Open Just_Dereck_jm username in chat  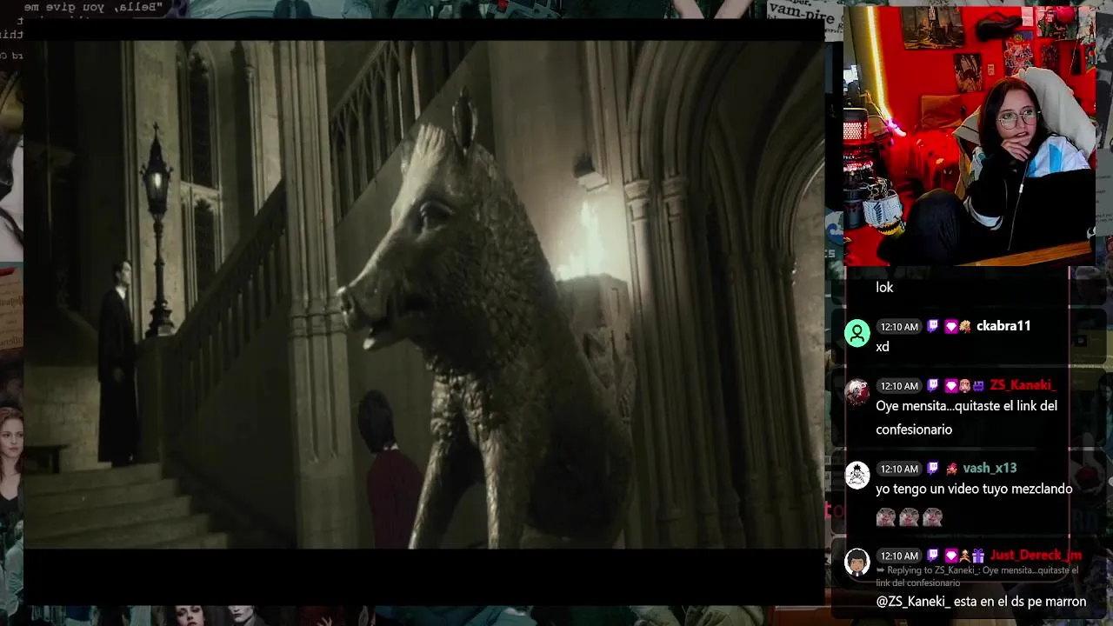(x=1036, y=555)
